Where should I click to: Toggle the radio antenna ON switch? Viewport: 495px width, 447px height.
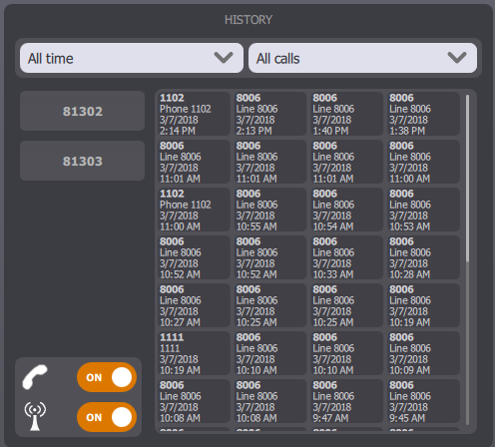click(x=107, y=417)
